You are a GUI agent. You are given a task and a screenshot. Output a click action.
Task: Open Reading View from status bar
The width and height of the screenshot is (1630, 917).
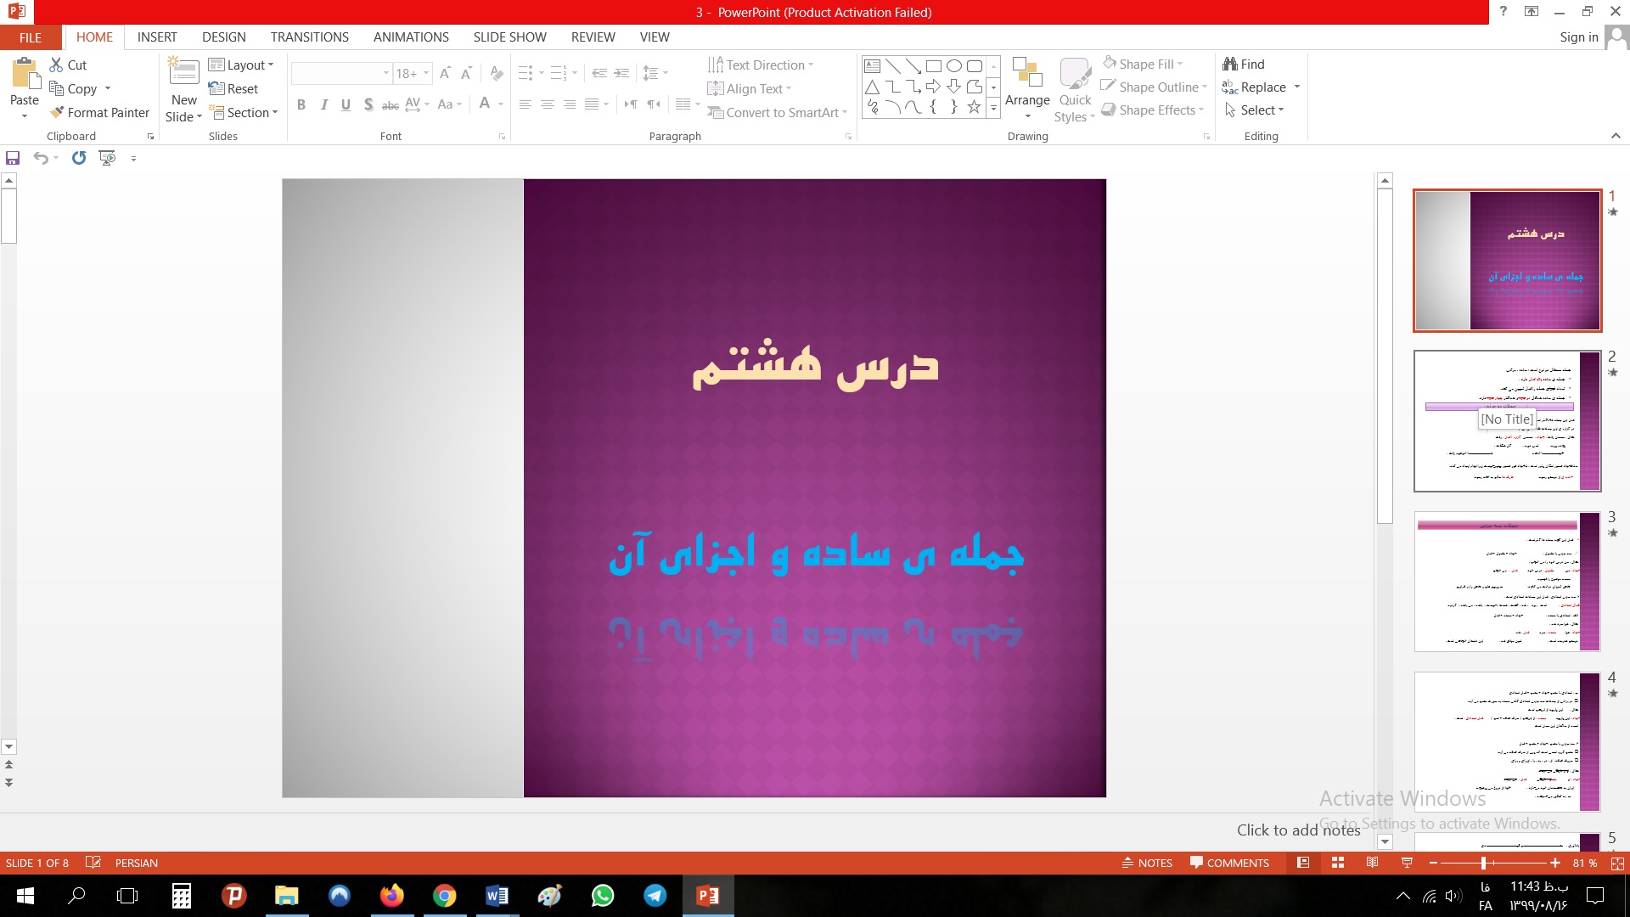pyautogui.click(x=1372, y=863)
